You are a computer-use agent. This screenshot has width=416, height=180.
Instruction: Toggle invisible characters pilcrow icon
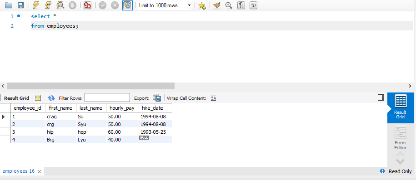(x=241, y=5)
